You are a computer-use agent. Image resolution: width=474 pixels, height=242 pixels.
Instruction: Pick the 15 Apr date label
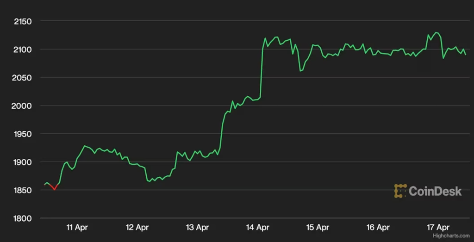click(318, 227)
